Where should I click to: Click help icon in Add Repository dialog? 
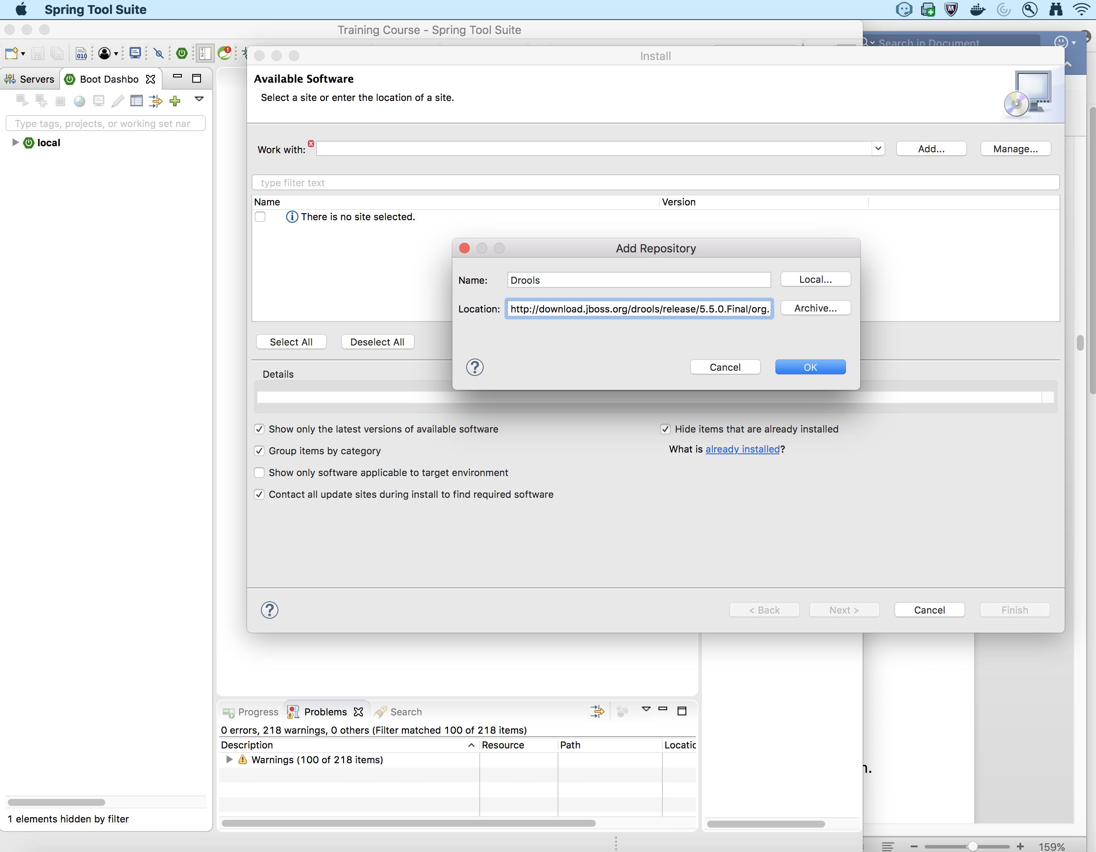474,367
